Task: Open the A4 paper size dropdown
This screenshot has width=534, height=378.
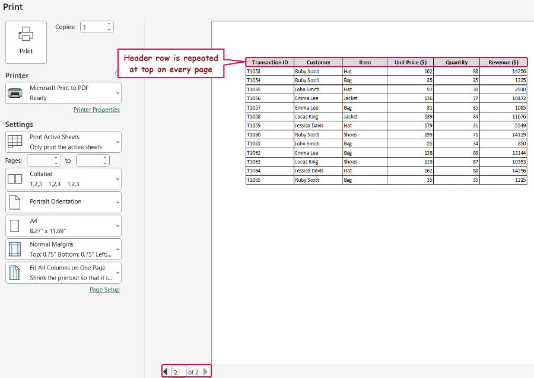Action: coord(63,226)
